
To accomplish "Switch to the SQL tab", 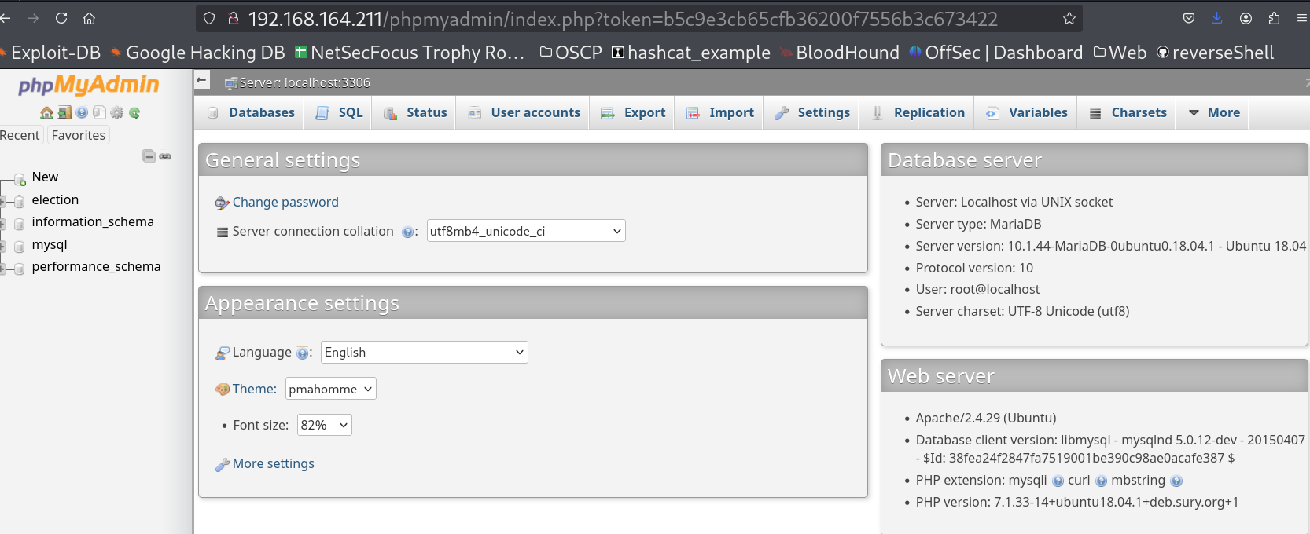I will click(340, 113).
